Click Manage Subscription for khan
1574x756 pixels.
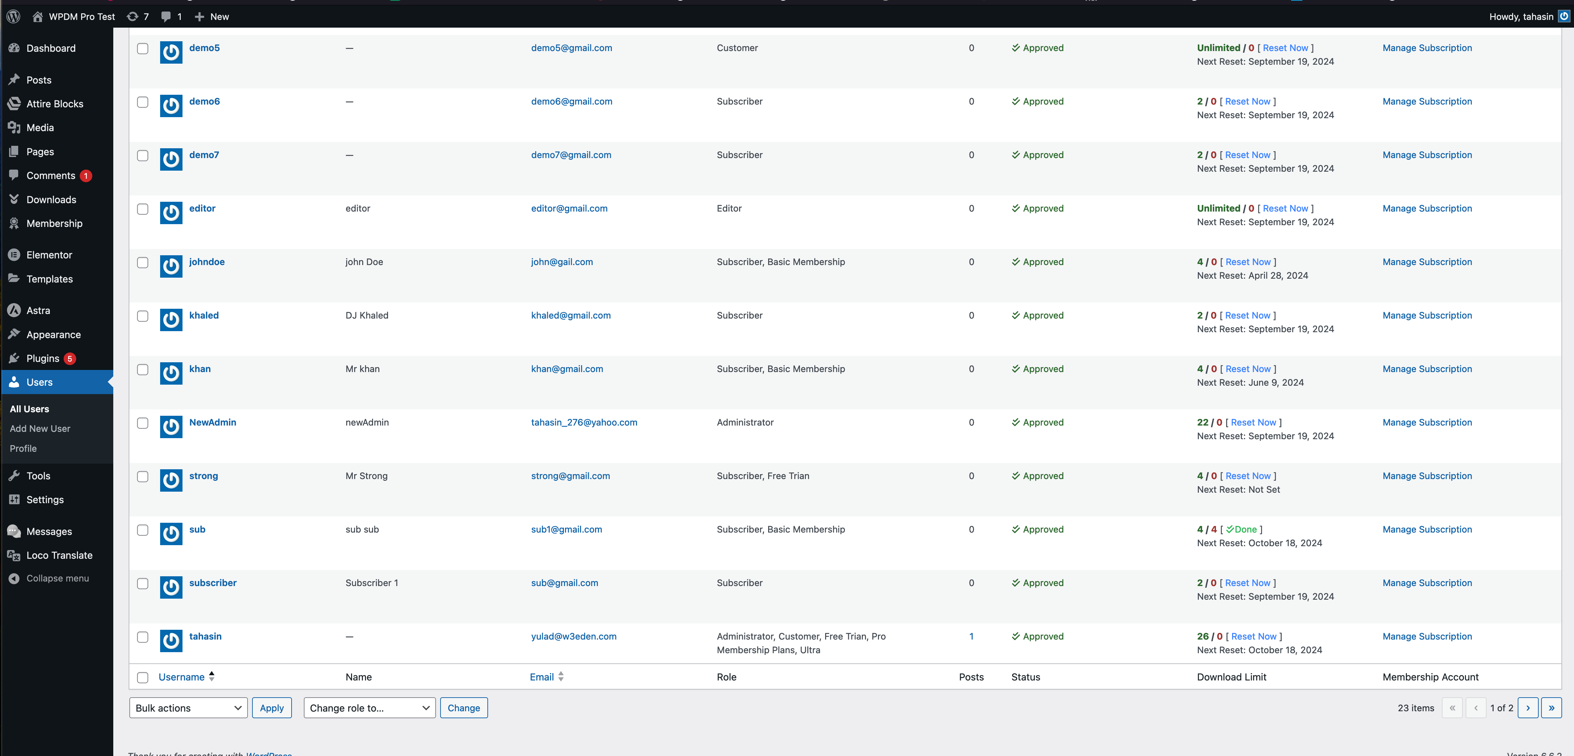1427,369
